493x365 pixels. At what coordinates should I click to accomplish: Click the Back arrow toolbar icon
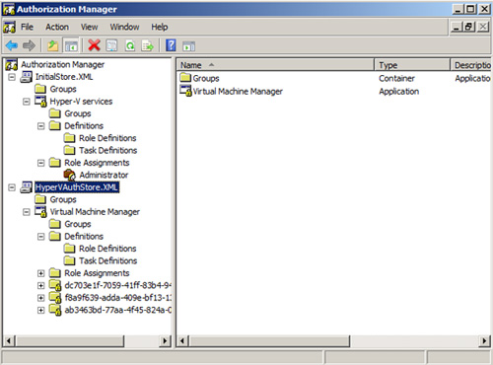click(12, 45)
